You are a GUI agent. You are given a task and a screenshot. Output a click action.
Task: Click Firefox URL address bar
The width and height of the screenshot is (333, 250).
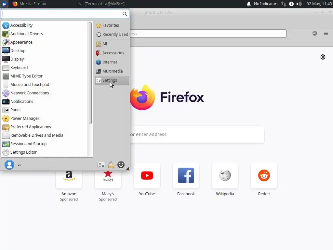[x=208, y=34]
